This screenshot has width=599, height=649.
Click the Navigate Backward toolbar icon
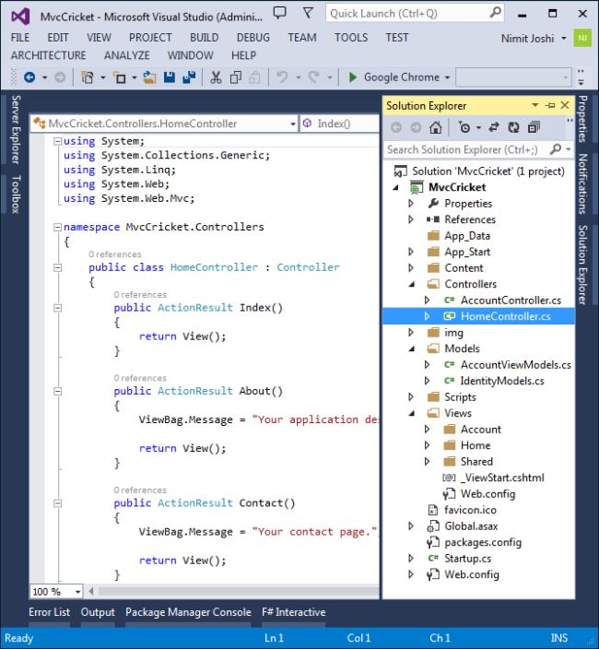[29, 77]
